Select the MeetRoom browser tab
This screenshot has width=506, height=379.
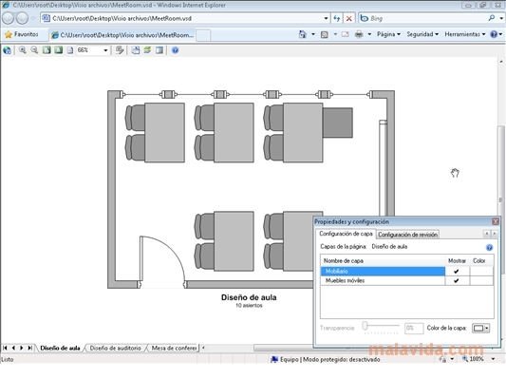click(122, 35)
